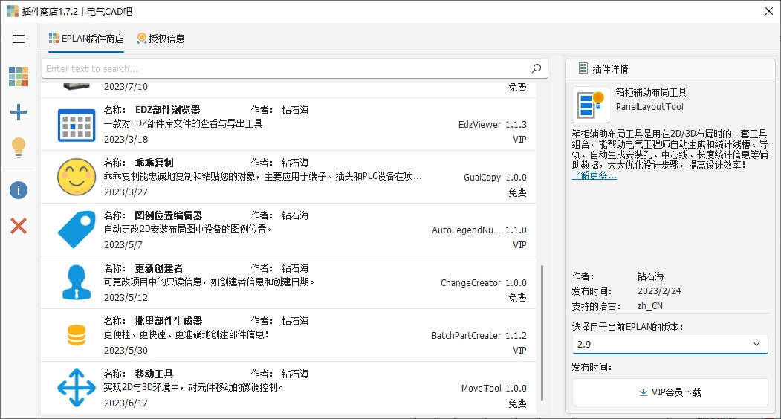This screenshot has width=781, height=419.
Task: Click the 批量部件生成器 description text
Action: coord(187,335)
